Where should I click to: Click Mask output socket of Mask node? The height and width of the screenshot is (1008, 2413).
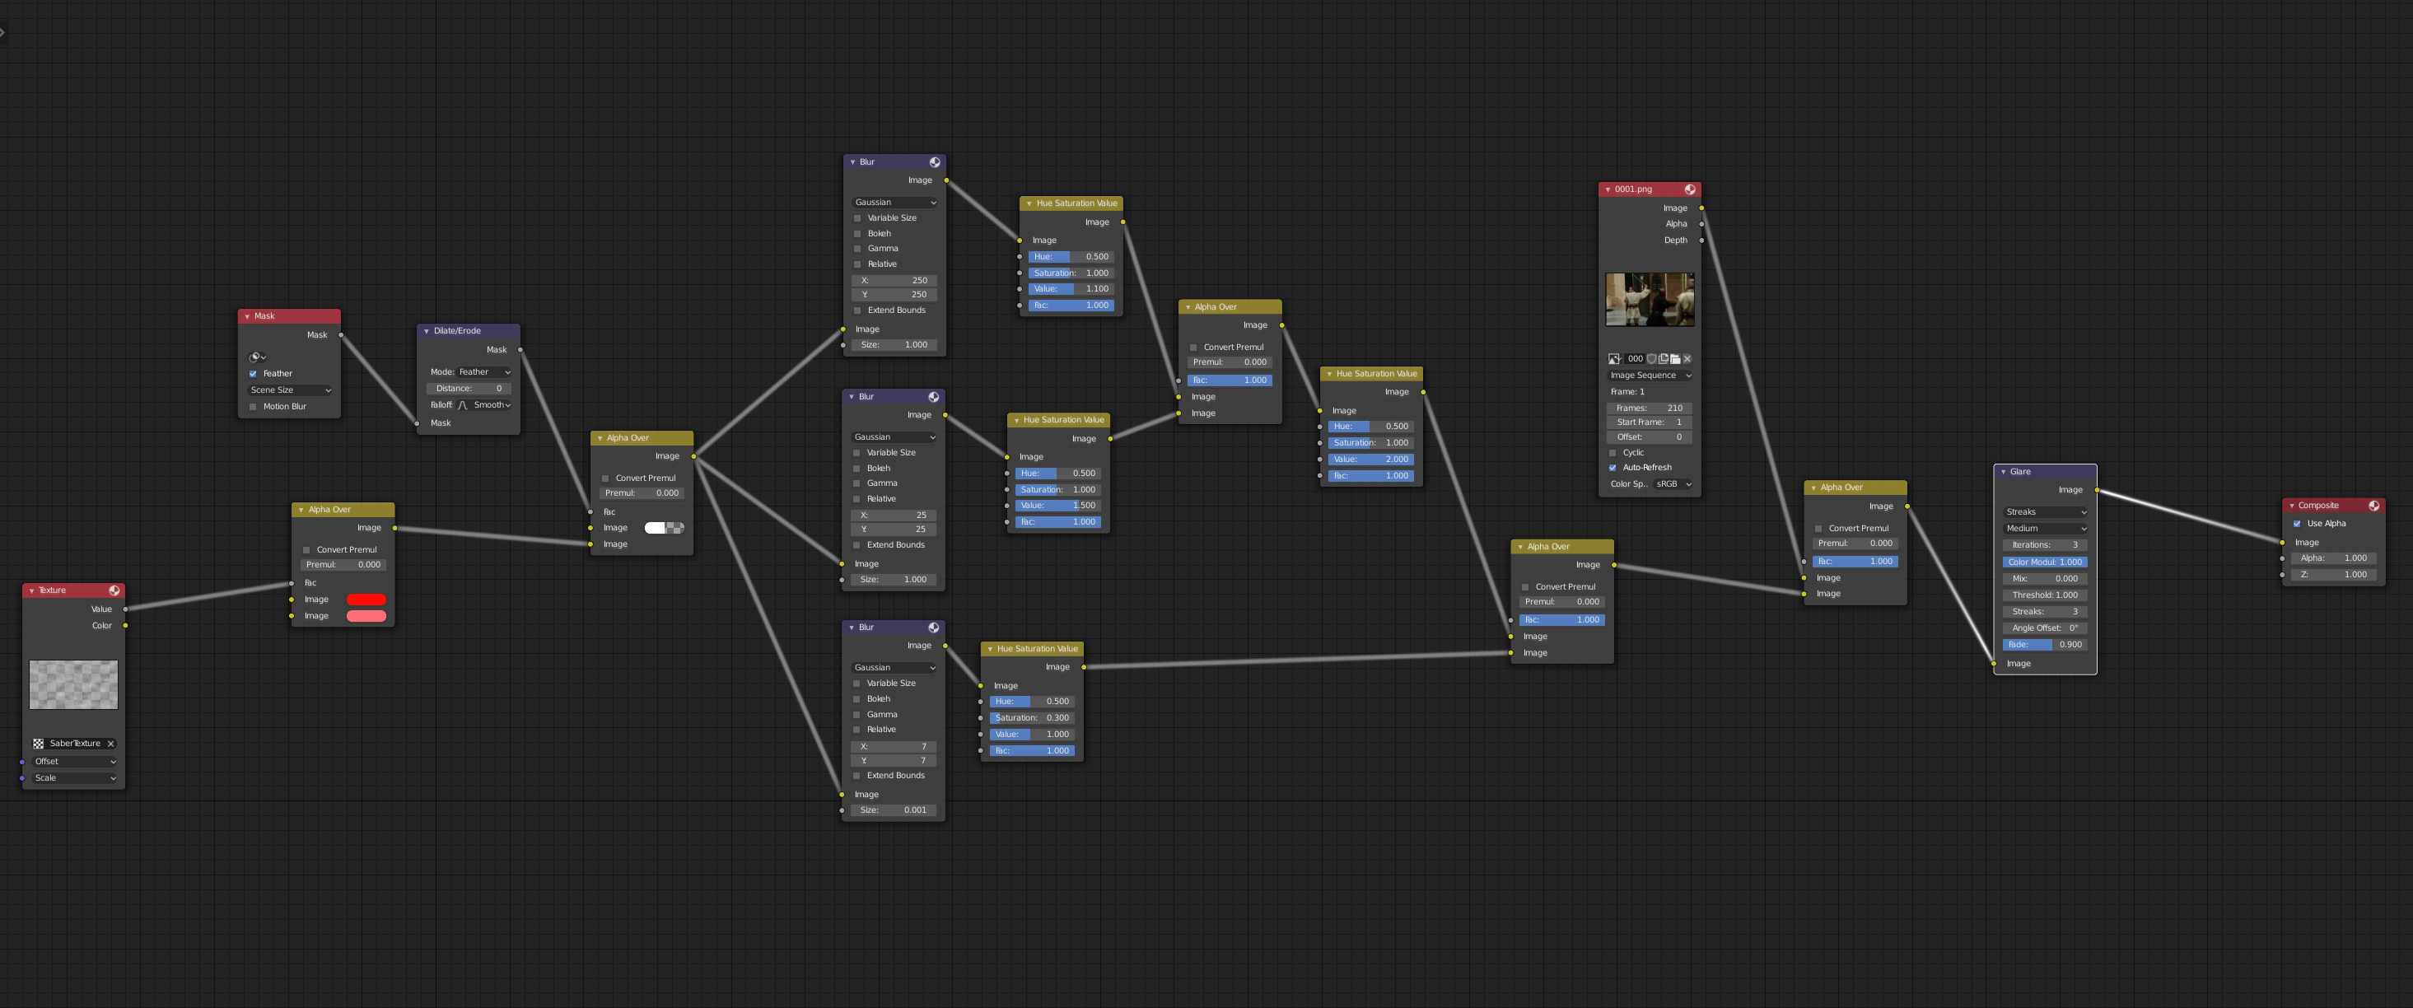point(341,334)
